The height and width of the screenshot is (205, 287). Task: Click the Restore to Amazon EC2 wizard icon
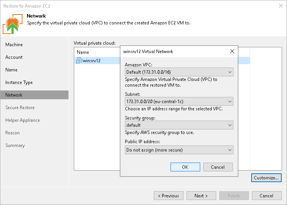click(x=13, y=24)
